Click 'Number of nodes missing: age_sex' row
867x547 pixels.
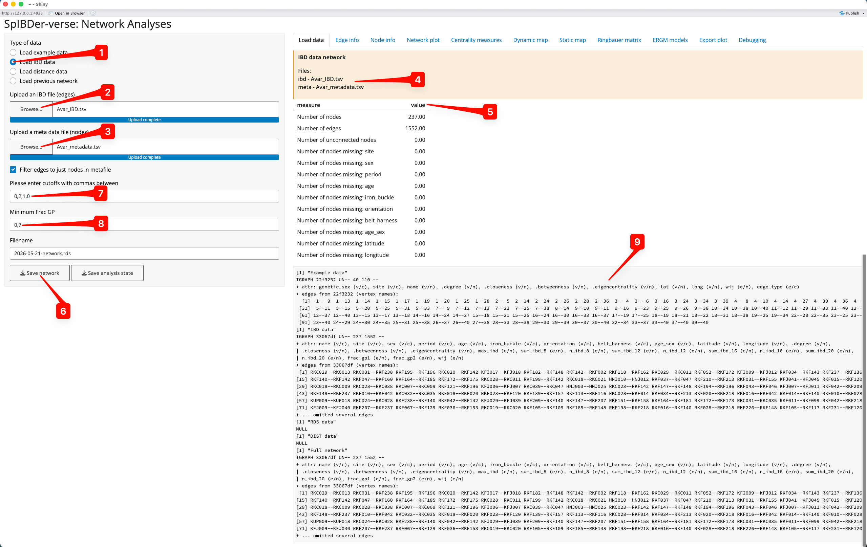point(361,232)
